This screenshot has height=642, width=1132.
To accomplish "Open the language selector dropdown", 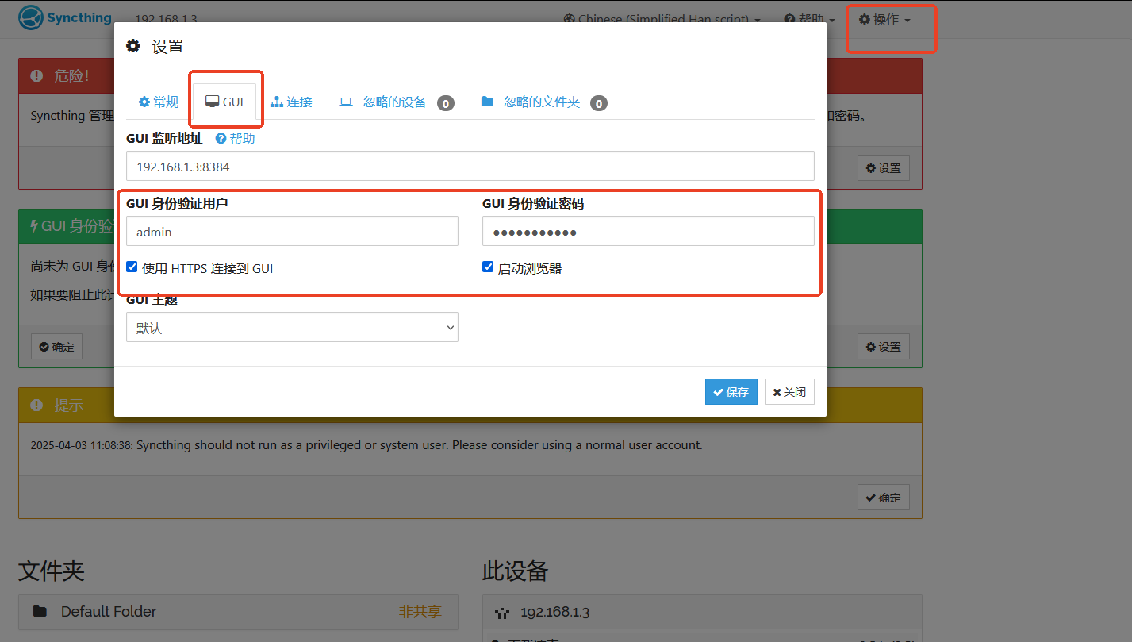I will point(663,19).
